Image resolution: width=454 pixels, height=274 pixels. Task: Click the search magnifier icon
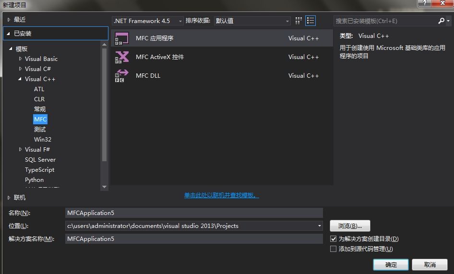coord(441,21)
